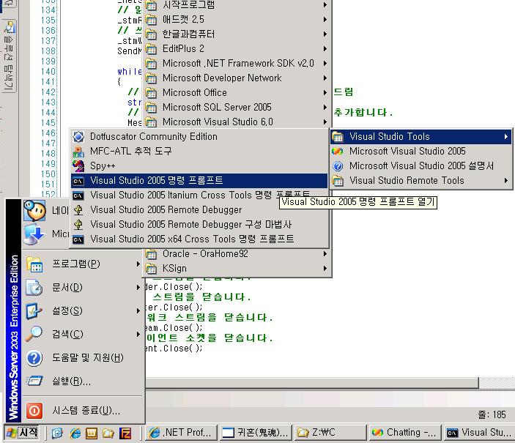This screenshot has width=515, height=443.
Task: Expand Microsoft SQL Server 2005 submenu arrow
Action: pyautogui.click(x=325, y=108)
